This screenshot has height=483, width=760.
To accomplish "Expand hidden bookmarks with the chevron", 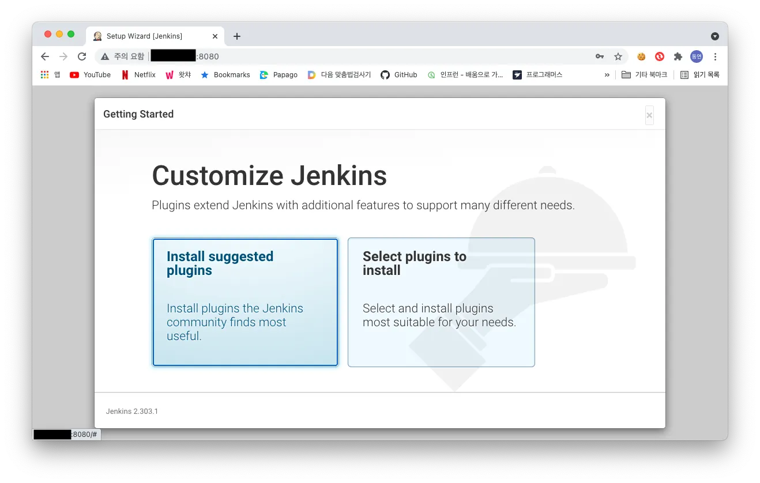I will (x=607, y=75).
